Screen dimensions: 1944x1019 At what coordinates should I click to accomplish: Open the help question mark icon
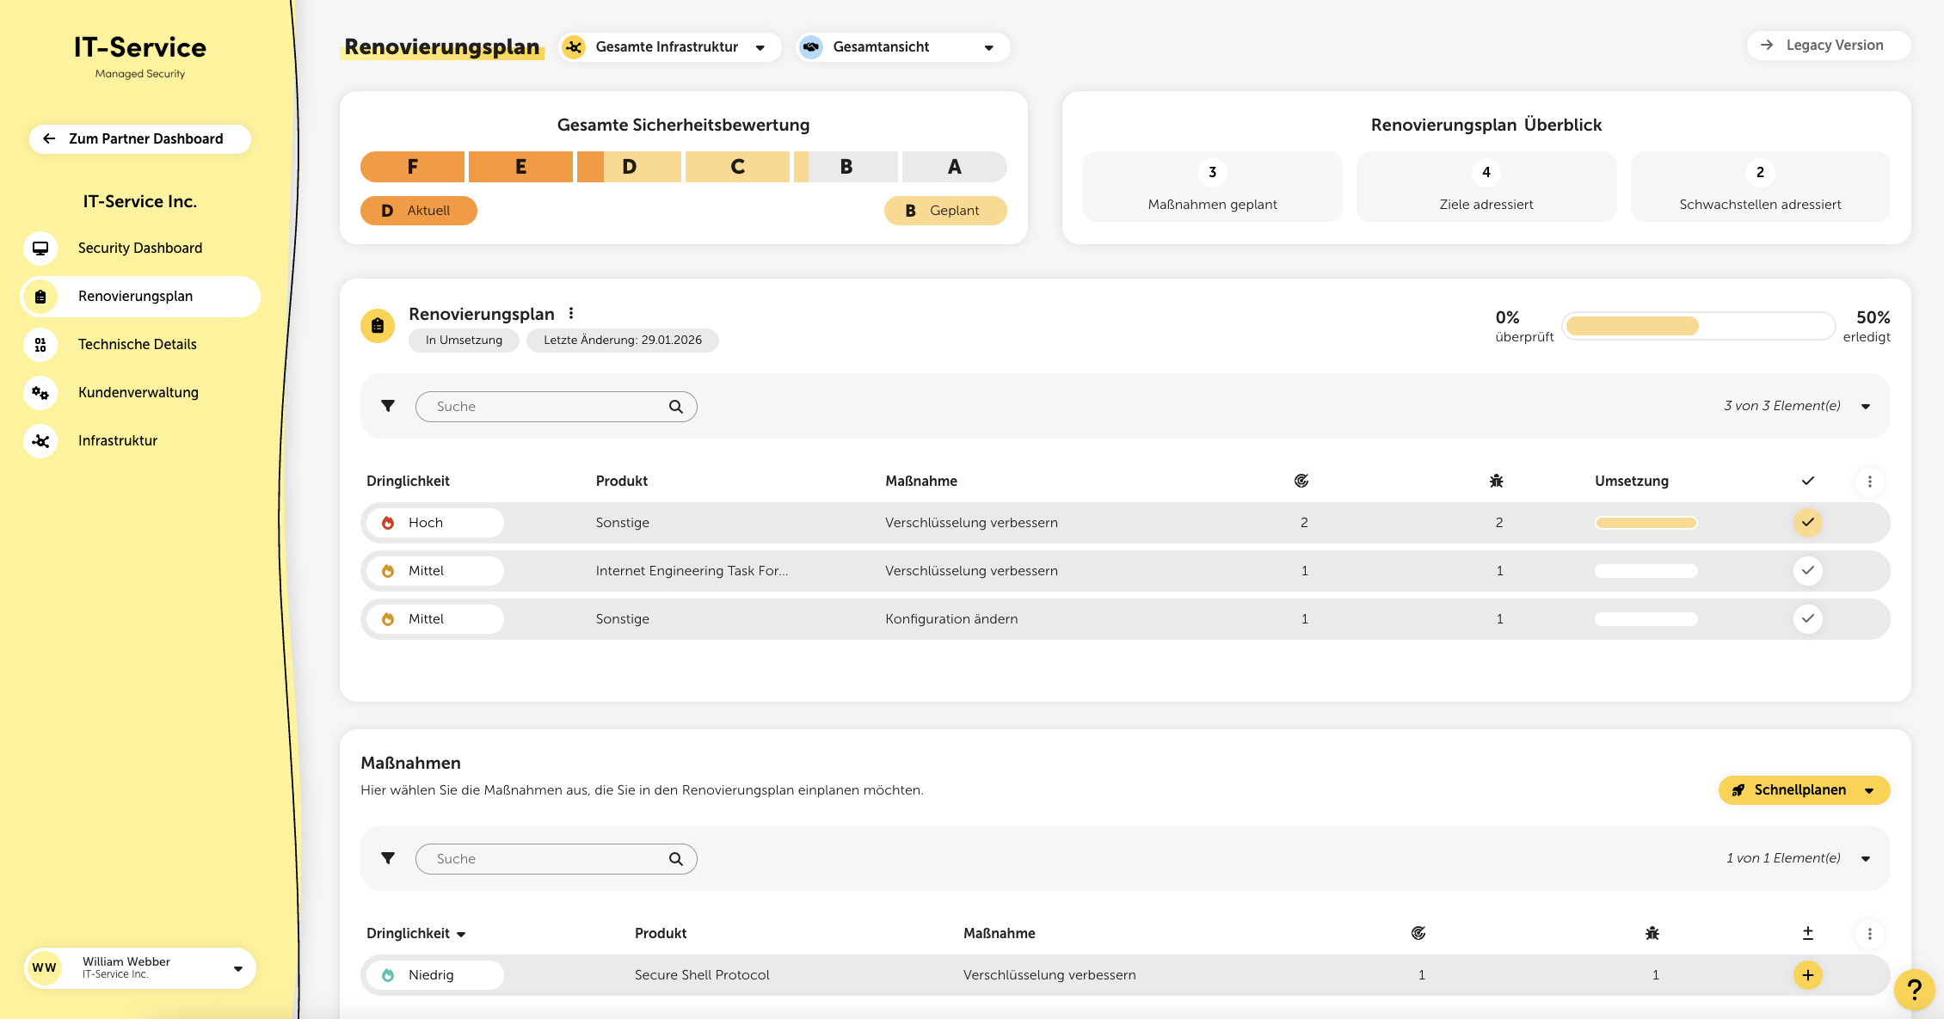[x=1914, y=991]
